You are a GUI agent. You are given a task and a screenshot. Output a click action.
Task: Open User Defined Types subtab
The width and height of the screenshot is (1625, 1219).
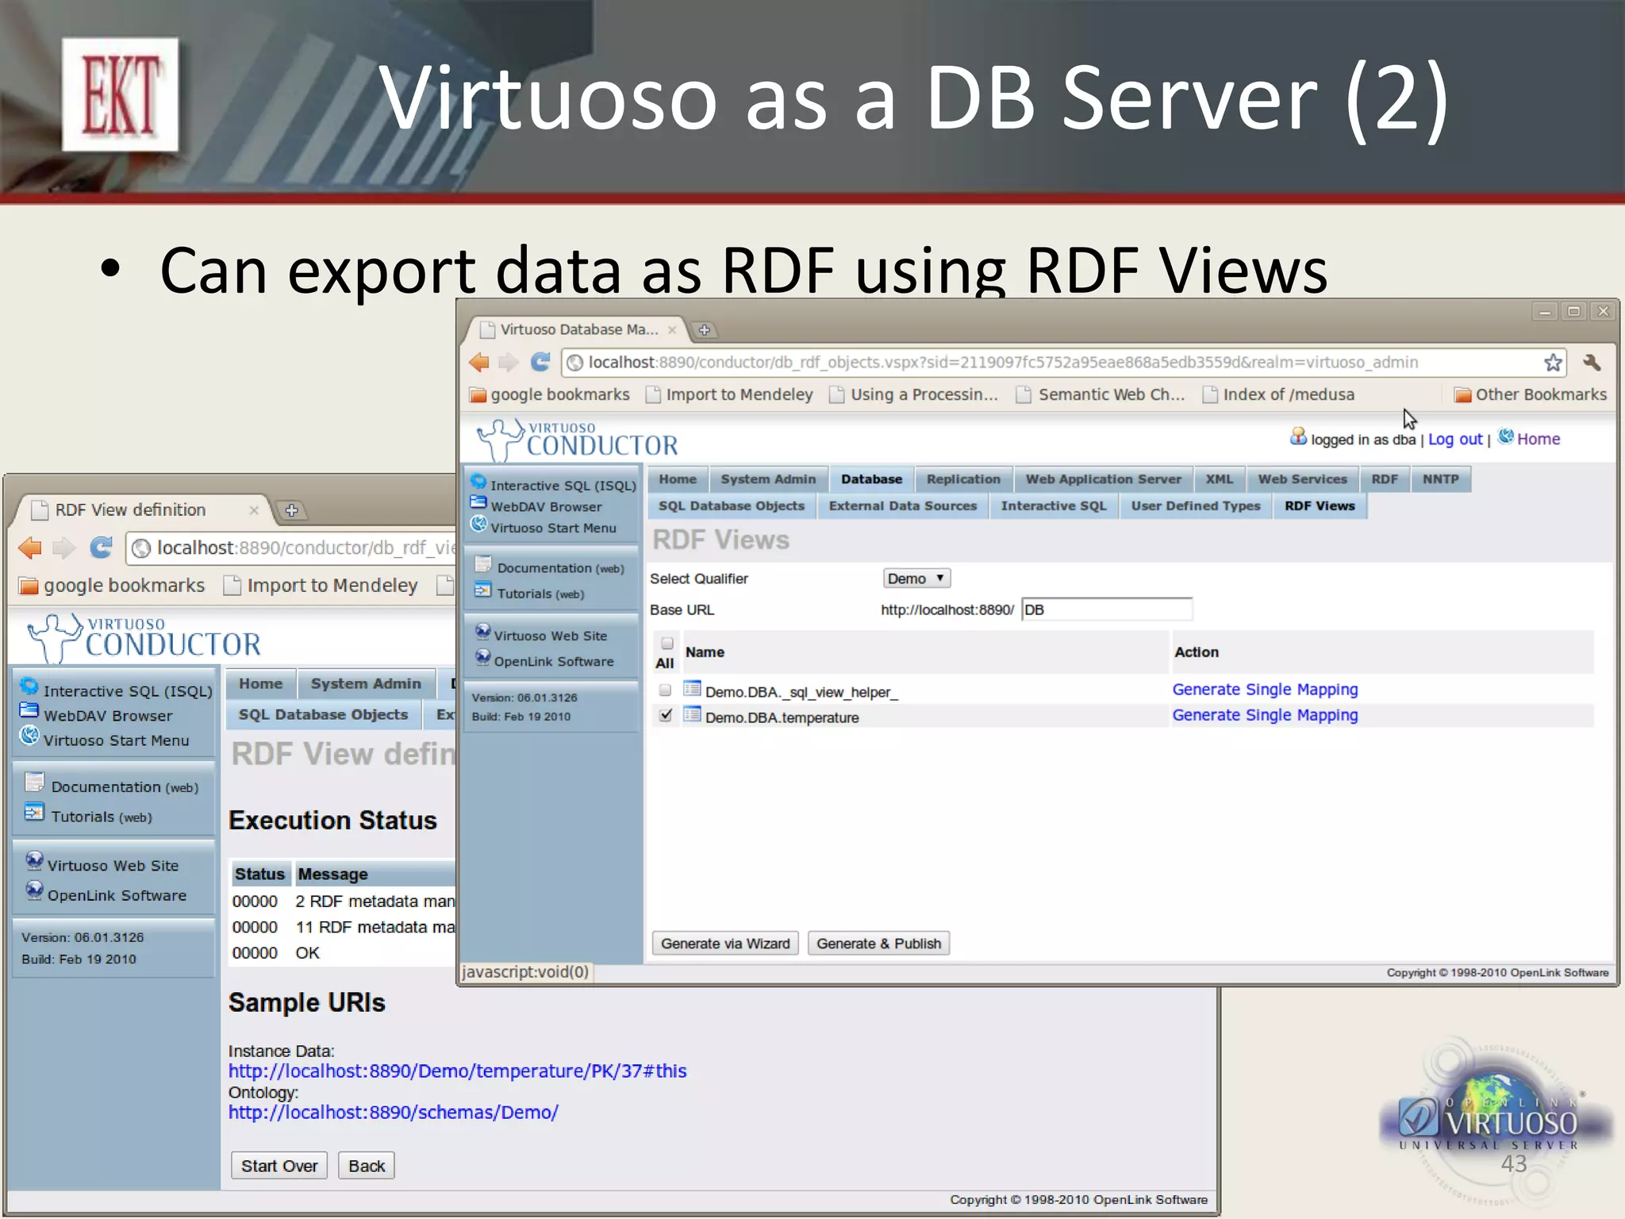(1195, 506)
